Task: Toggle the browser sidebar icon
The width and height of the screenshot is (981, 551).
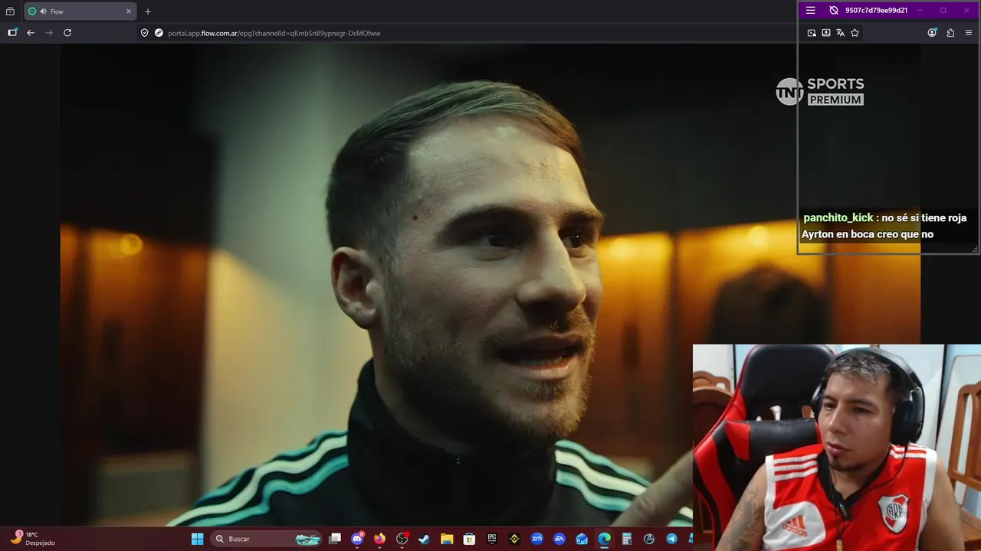Action: coord(12,33)
